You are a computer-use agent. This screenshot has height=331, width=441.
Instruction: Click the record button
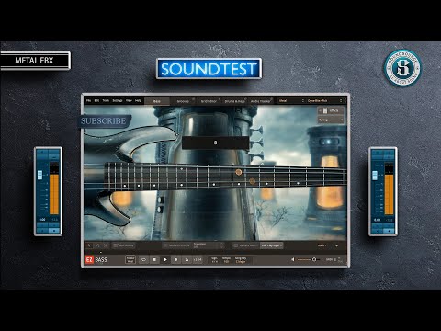(x=176, y=260)
